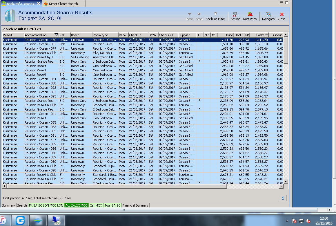The height and width of the screenshot is (226, 336).
Task: Click the Nett Price icon
Action: click(x=250, y=16)
